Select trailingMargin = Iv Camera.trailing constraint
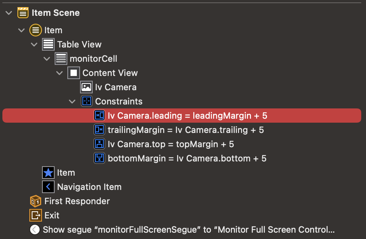Image resolution: width=366 pixels, height=239 pixels. click(185, 130)
